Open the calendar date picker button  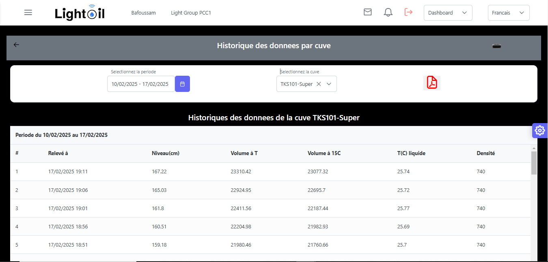pos(182,84)
